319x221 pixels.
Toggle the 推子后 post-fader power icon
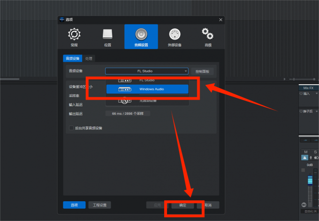tap(301, 111)
